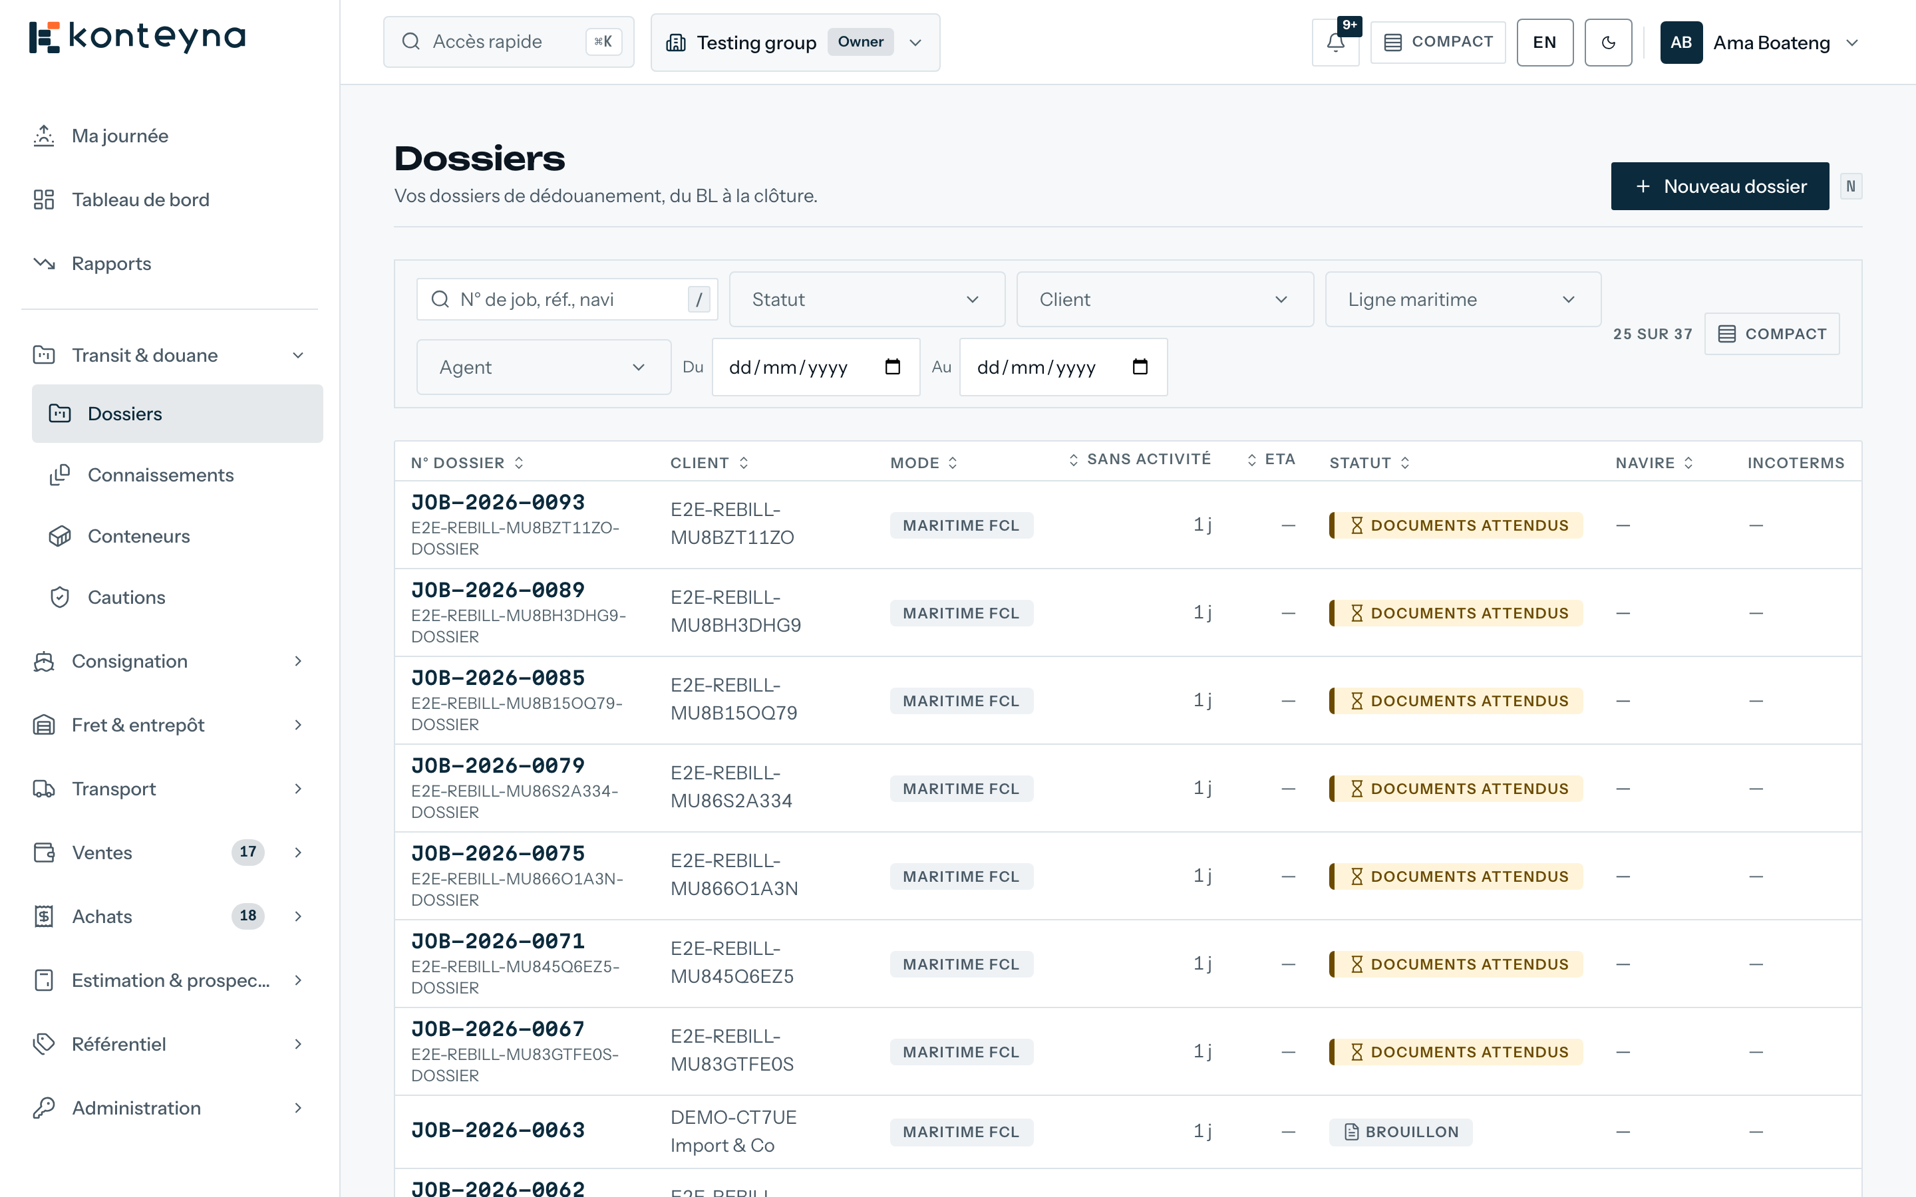1916x1197 pixels.
Task: Click the Administration key icon
Action: 43,1107
